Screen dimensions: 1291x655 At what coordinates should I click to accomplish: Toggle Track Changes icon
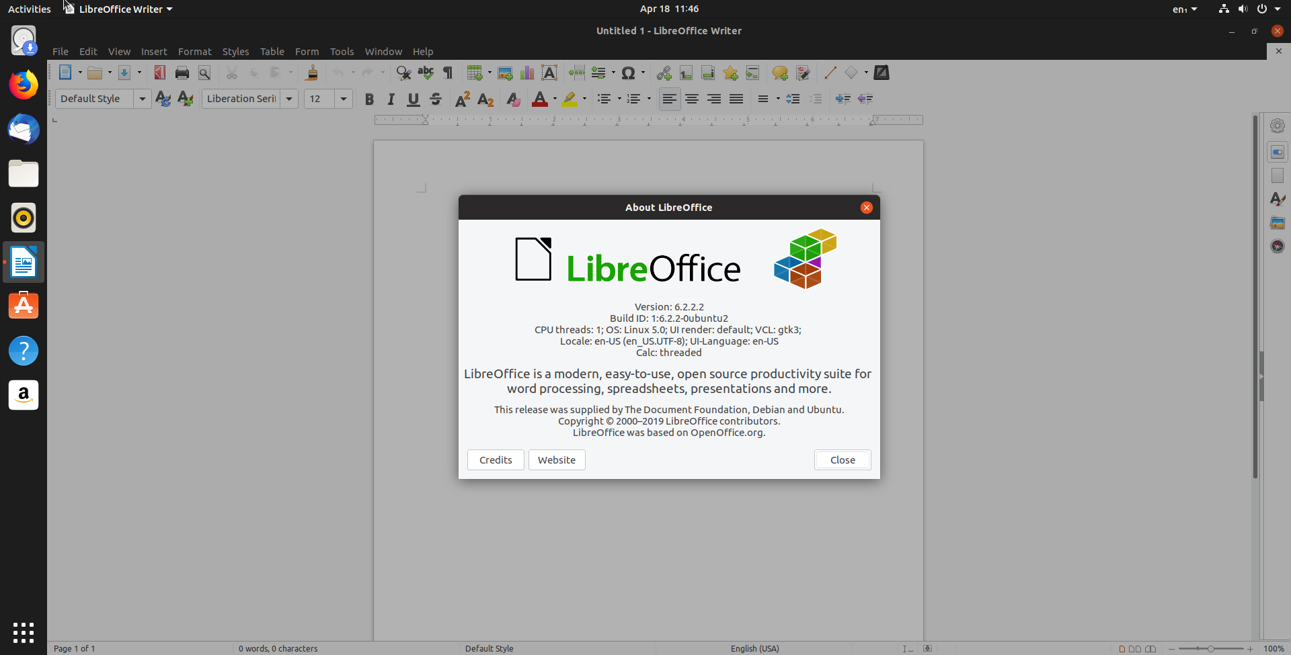pos(803,73)
